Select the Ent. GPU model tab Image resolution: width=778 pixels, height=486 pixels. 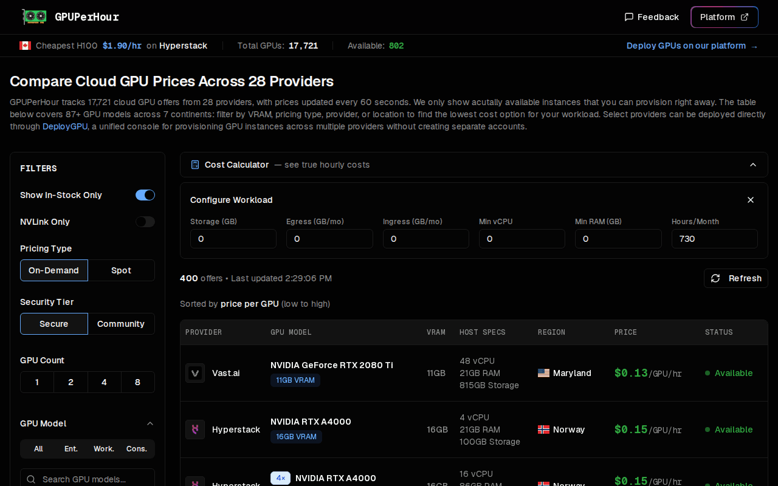point(71,449)
